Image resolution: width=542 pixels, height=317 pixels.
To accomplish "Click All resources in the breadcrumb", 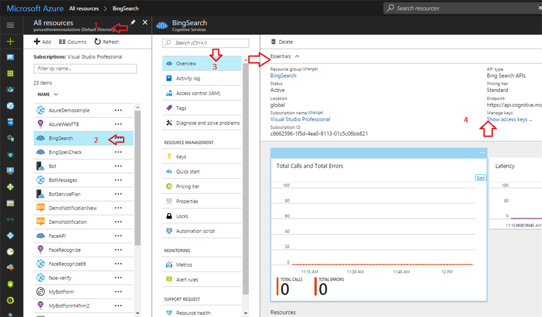I will (x=84, y=8).
